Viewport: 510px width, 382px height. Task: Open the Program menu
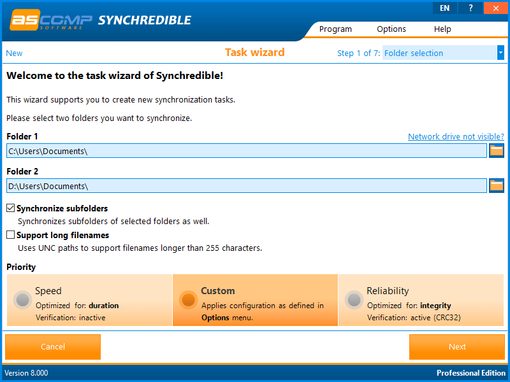tap(335, 29)
